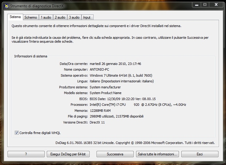Click Esegui DxDiag per 64-bit button

[68, 154]
